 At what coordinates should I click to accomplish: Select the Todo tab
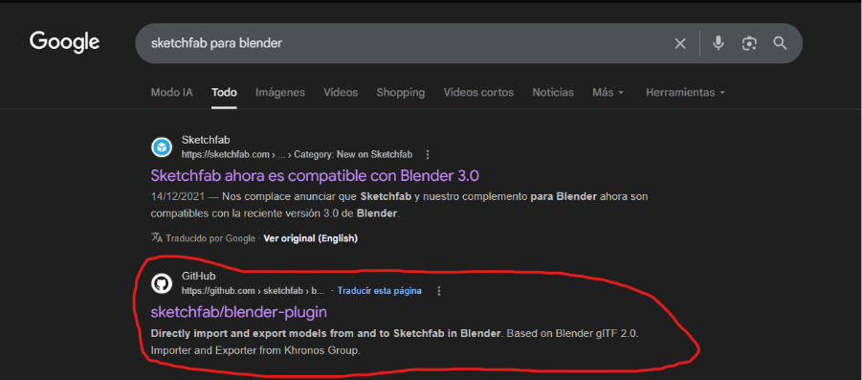(x=224, y=93)
